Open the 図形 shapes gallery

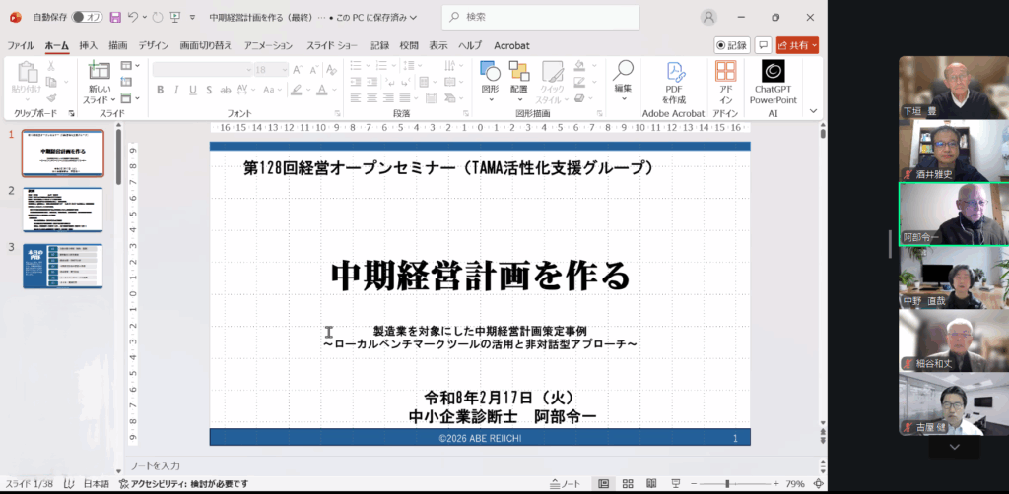pyautogui.click(x=490, y=78)
